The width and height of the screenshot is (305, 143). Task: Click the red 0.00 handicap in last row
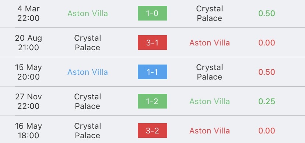[x=267, y=131]
